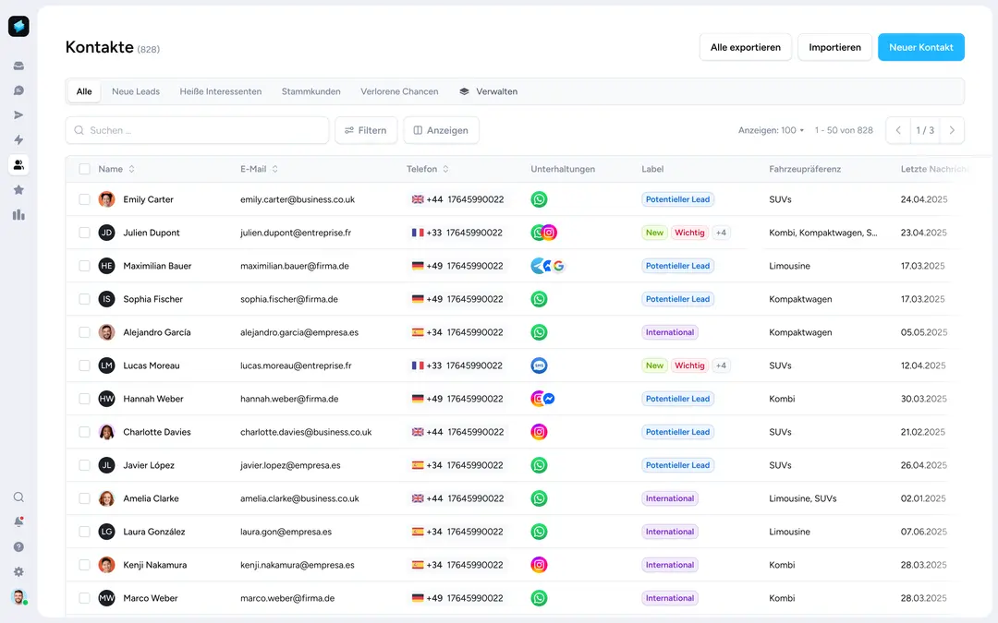This screenshot has height=623, width=998.
Task: Click the send paper-plane sidebar icon
Action: tap(18, 115)
